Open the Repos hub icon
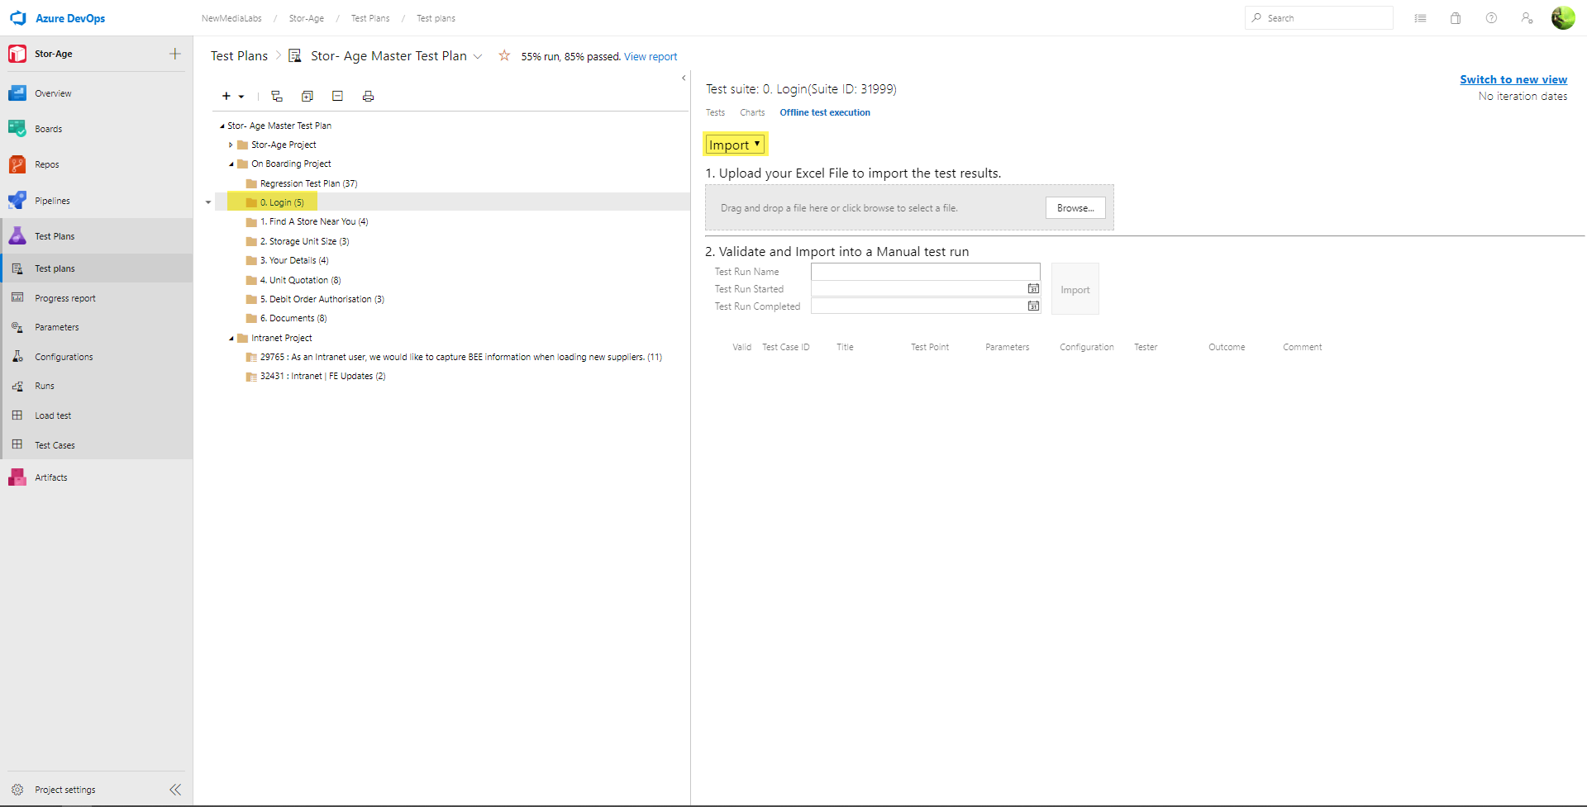The height and width of the screenshot is (807, 1587). 17,164
